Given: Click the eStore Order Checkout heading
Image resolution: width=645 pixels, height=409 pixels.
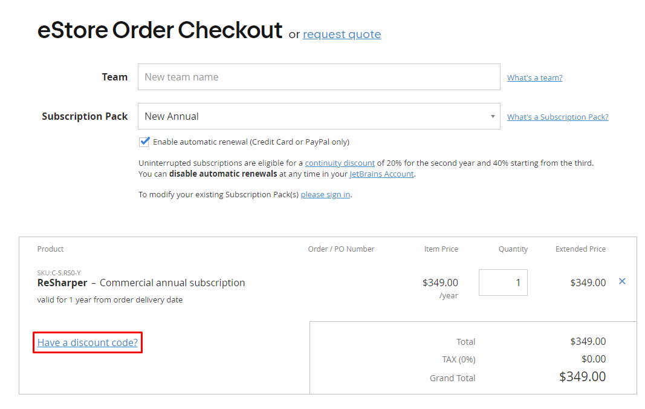Looking at the screenshot, I should coord(160,30).
